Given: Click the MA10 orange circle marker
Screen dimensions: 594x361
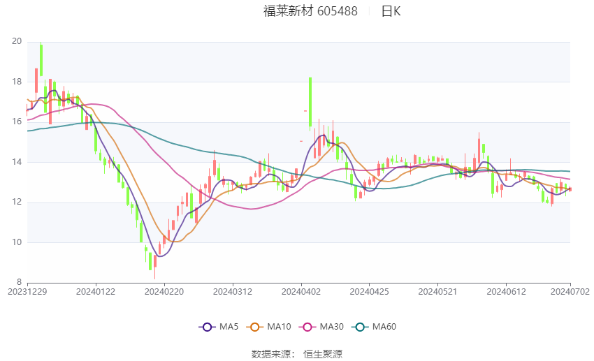Looking at the screenshot, I should click(x=254, y=327).
